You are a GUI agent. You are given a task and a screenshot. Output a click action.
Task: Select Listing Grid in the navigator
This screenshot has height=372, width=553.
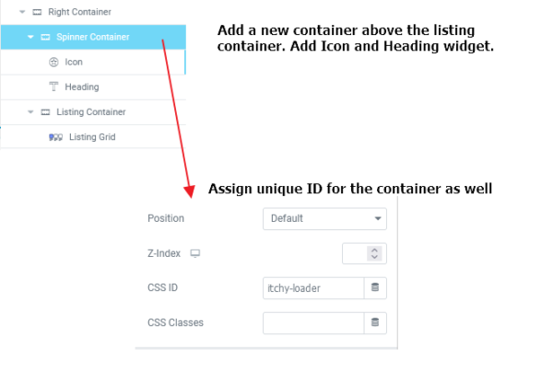click(93, 136)
